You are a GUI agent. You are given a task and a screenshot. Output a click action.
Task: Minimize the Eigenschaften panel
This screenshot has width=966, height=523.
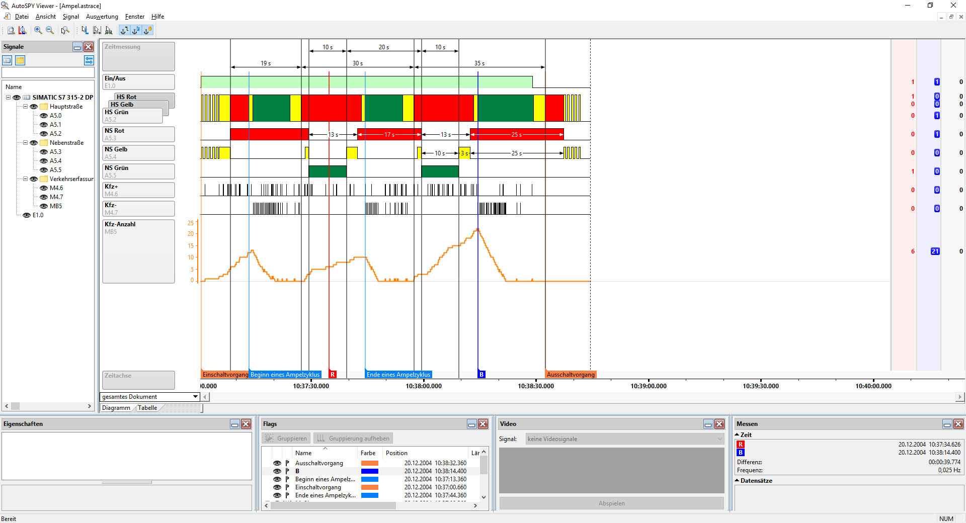click(235, 424)
